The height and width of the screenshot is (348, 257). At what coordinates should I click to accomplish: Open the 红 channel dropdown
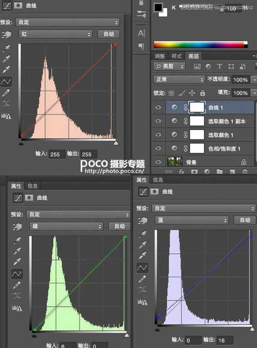[55, 34]
